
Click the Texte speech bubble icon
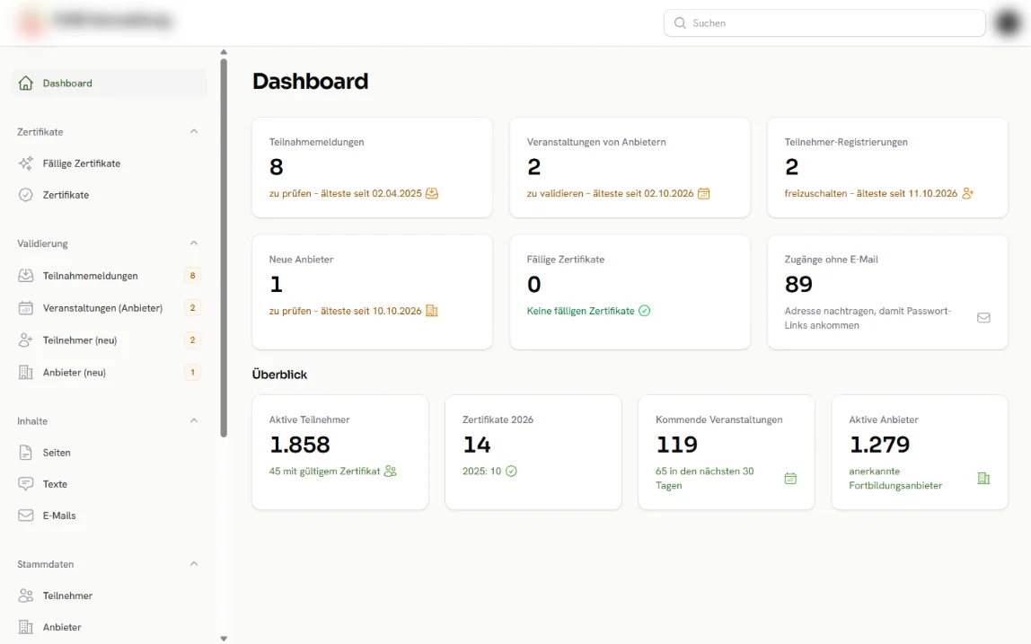click(x=26, y=484)
